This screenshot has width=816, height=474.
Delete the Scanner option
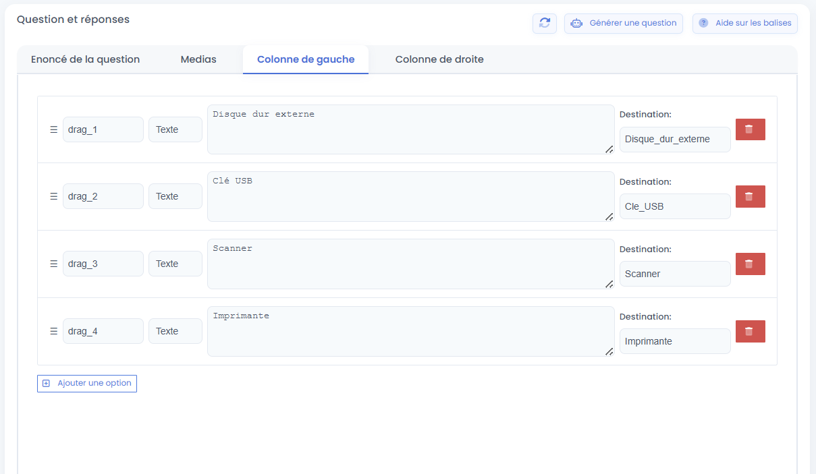[750, 264]
